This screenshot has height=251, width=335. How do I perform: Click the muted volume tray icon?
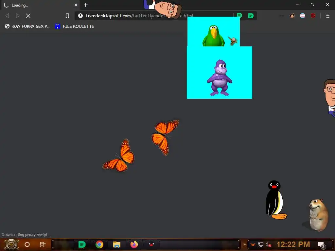(268, 244)
